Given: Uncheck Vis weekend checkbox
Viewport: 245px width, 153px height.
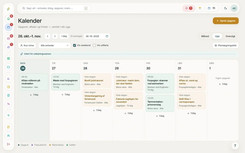Looking at the screenshot, I should coord(74,45).
